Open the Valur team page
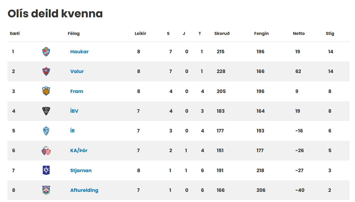 coord(77,71)
